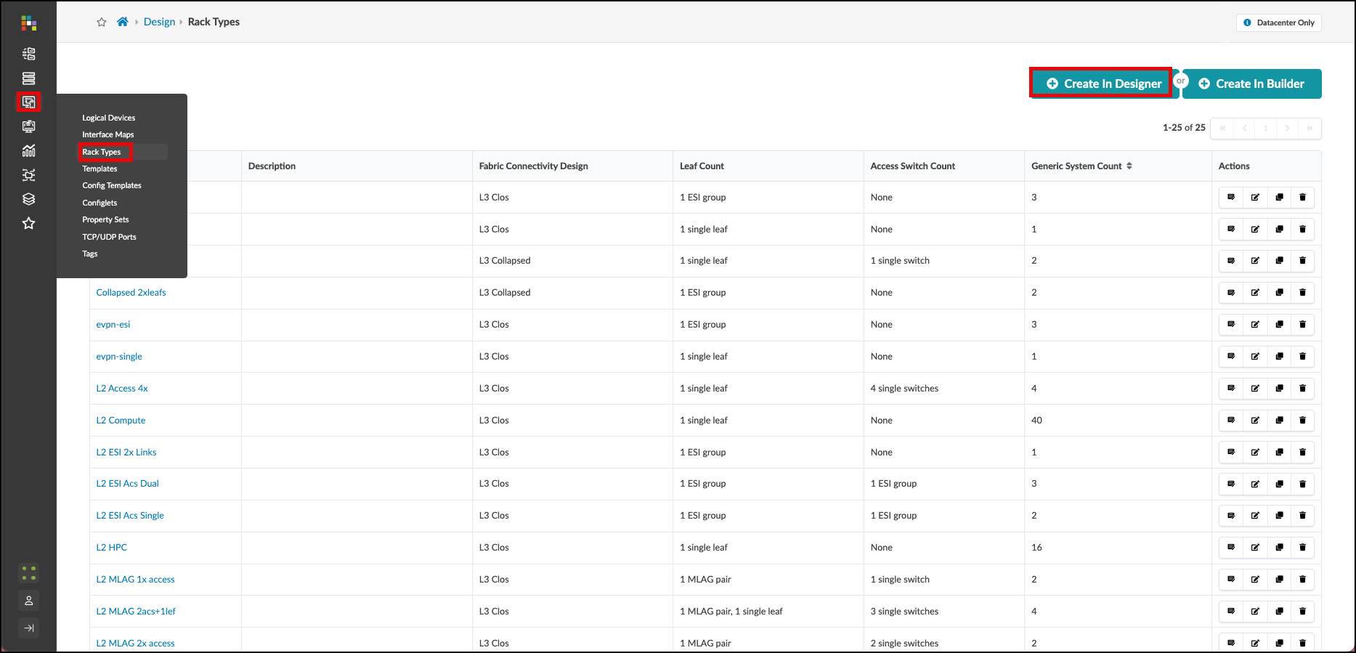The width and height of the screenshot is (1356, 653).
Task: Click the Blueprints icon in the sidebar
Action: point(28,54)
